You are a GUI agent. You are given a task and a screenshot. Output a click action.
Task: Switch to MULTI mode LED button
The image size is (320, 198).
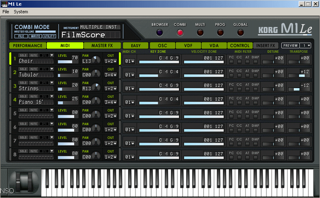point(200,33)
